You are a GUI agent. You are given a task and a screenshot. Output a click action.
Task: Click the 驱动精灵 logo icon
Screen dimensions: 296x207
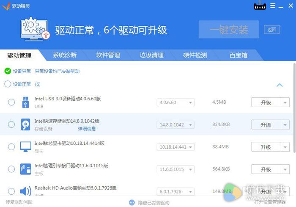[x=6, y=6]
